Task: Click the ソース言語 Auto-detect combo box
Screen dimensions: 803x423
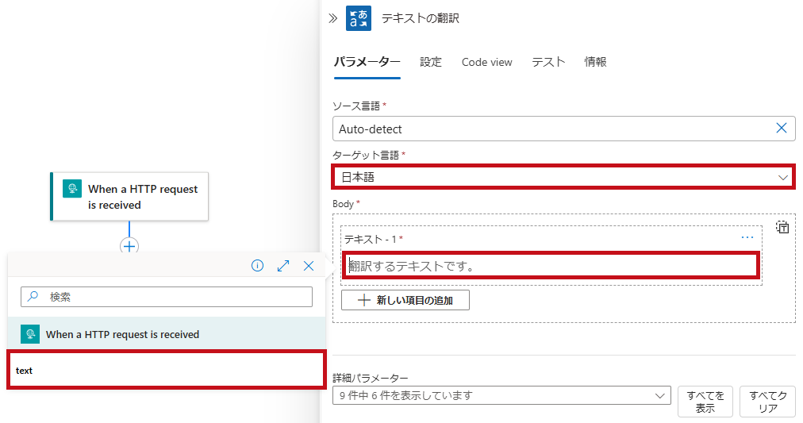Action: pos(564,129)
